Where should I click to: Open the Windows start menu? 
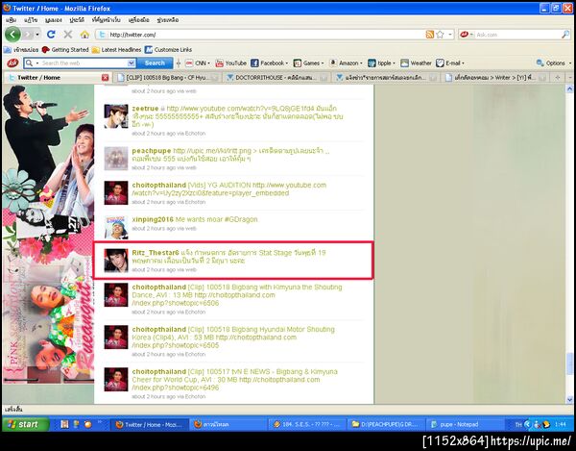coord(26,424)
